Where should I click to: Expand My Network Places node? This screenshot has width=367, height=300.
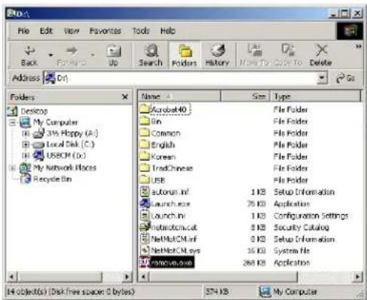click(x=12, y=167)
